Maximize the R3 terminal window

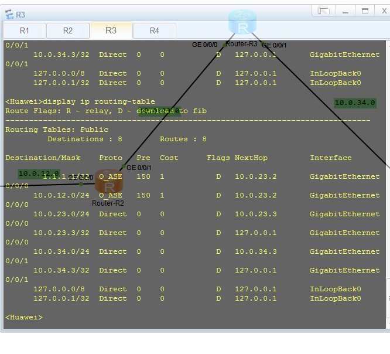[365, 11]
